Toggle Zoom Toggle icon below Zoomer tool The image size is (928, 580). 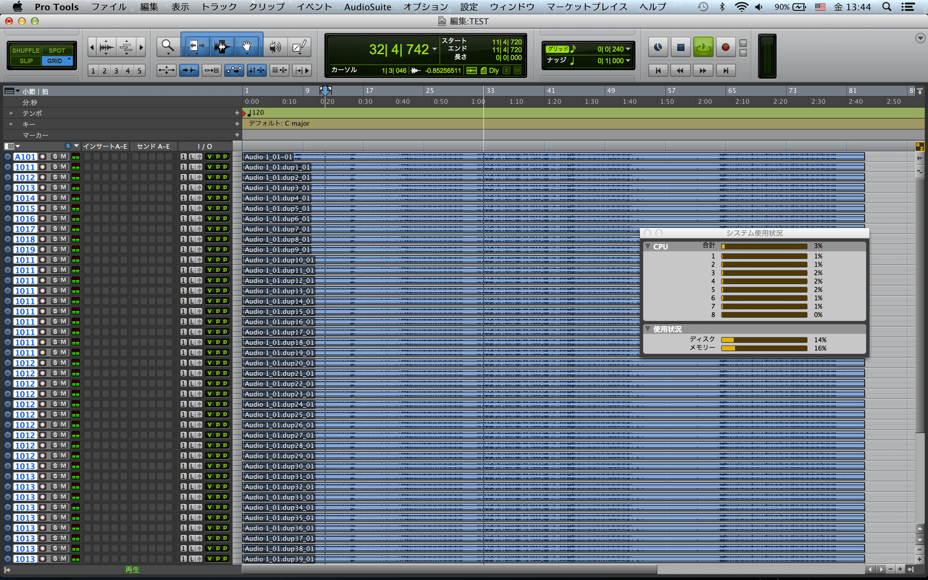pos(166,70)
